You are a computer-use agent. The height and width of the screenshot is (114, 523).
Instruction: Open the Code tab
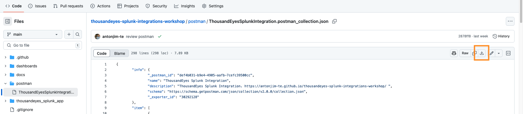[14, 6]
